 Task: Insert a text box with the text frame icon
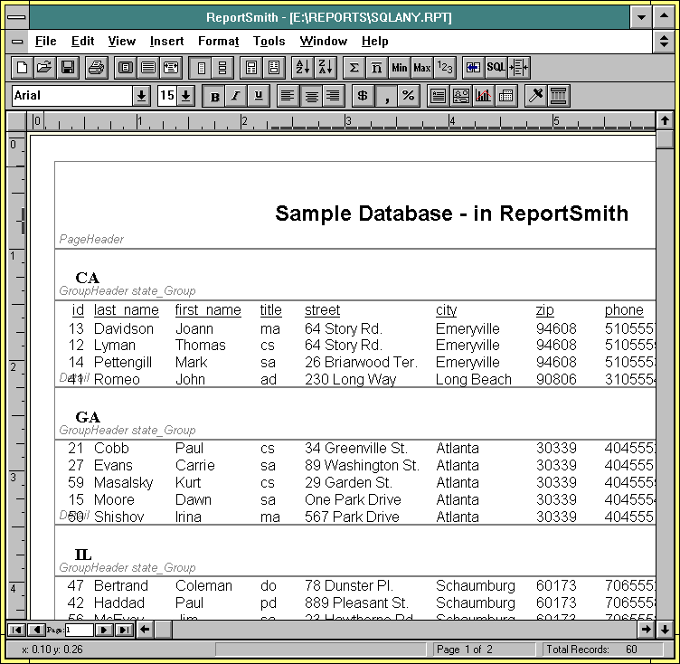click(x=438, y=96)
